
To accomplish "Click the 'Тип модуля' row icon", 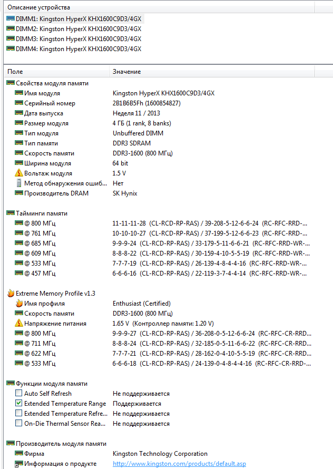I will click(x=19, y=133).
